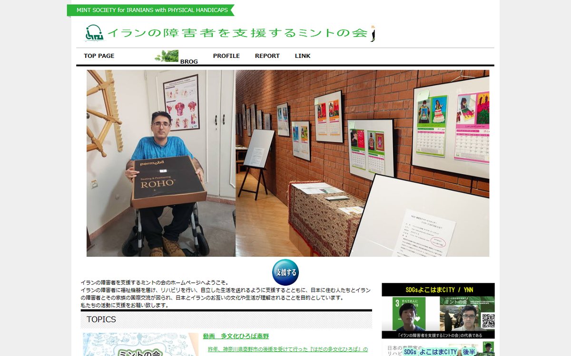Click the MINT SOCIETY for IRANIANS green banner
Screen dimensions: 571x356
coord(150,10)
